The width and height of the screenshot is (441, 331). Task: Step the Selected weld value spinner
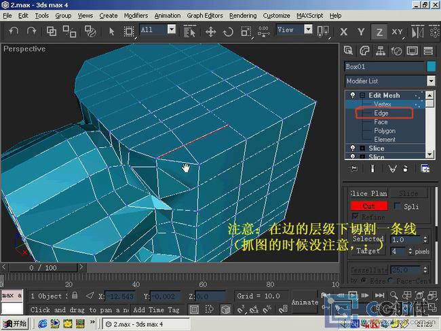tap(425, 239)
